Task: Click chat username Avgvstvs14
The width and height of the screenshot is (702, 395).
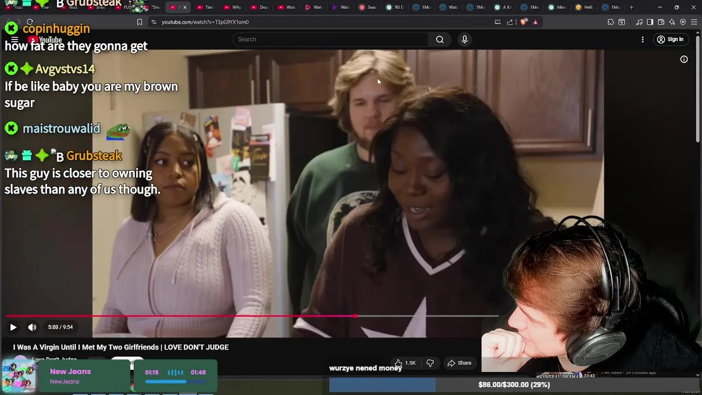Action: point(65,69)
